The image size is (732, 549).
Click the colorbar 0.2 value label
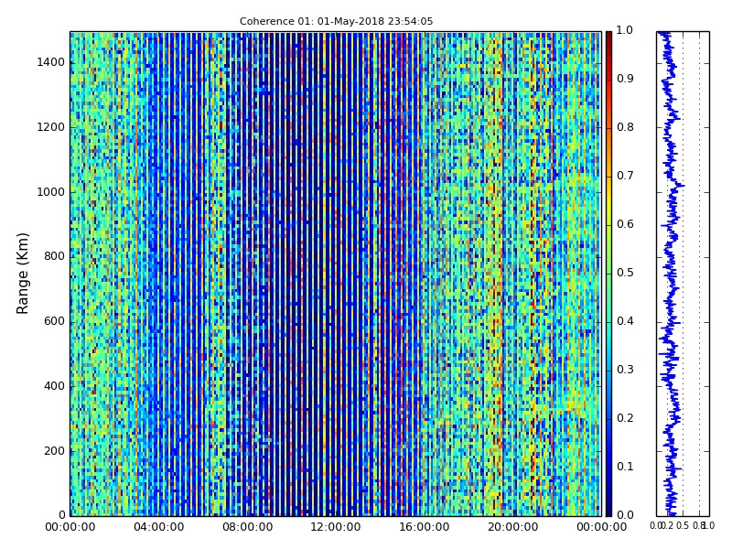625,419
